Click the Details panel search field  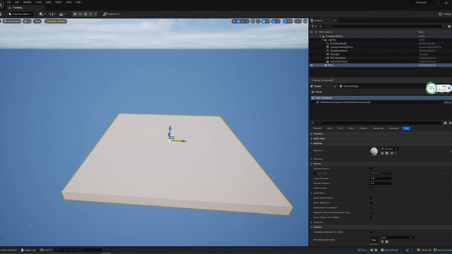tap(377, 123)
